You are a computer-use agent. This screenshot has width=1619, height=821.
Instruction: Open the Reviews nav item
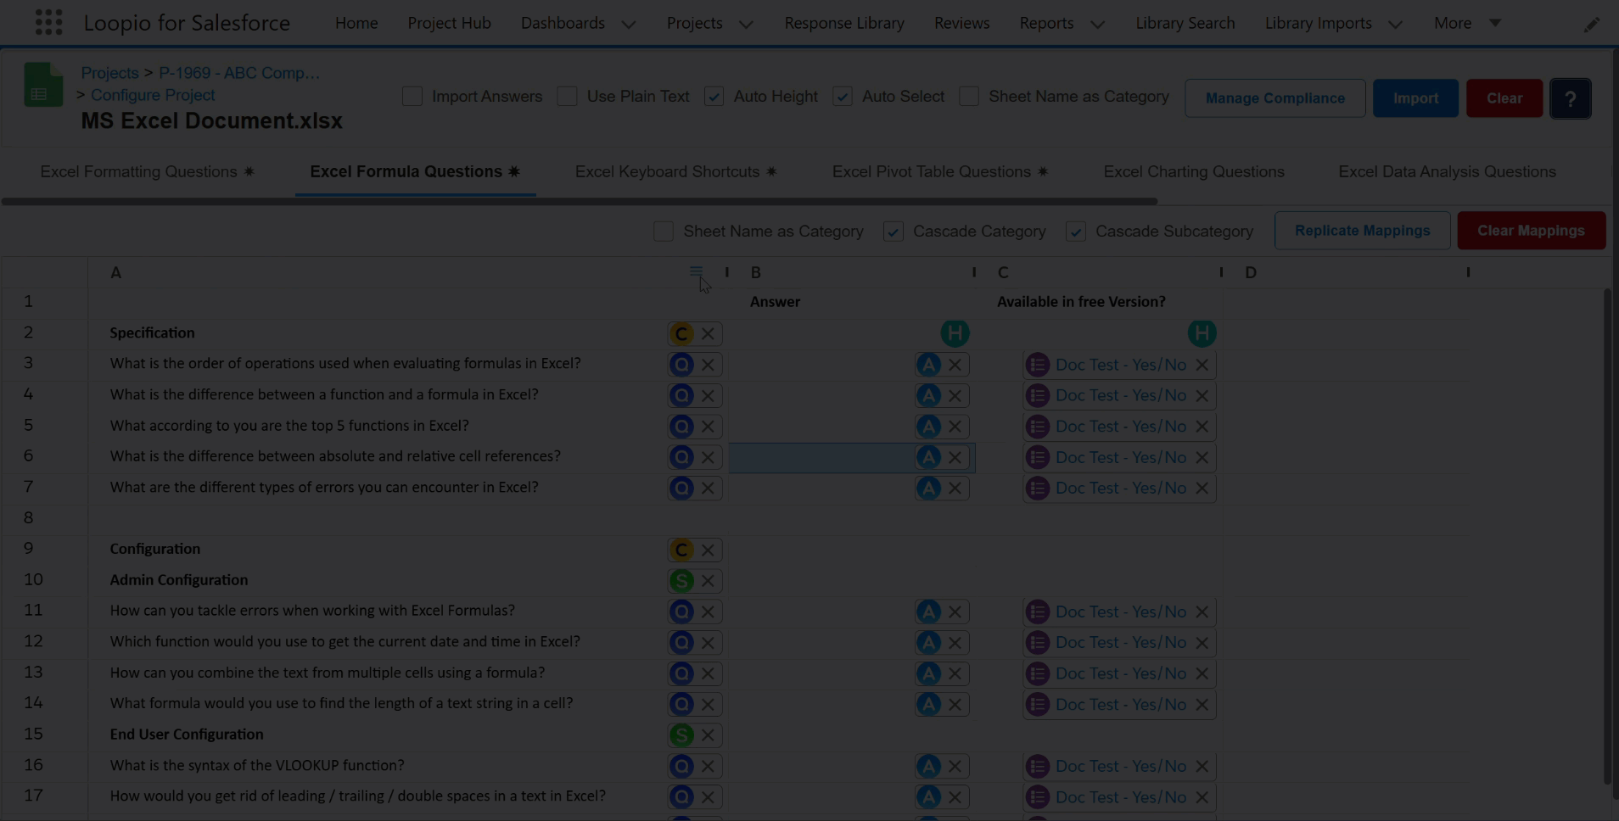961,24
